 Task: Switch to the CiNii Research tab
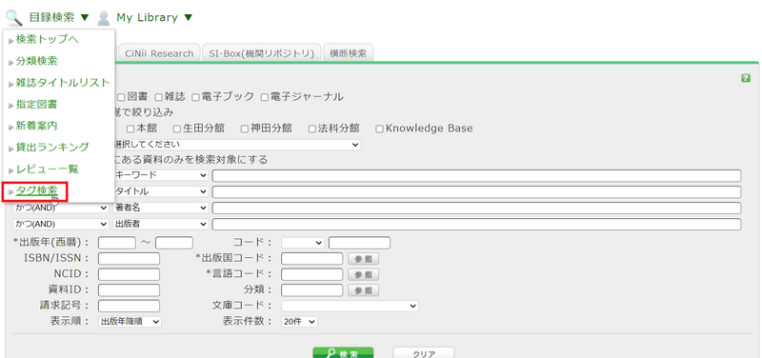[159, 53]
